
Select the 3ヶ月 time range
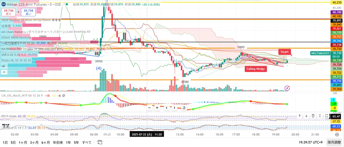click(x=34, y=142)
